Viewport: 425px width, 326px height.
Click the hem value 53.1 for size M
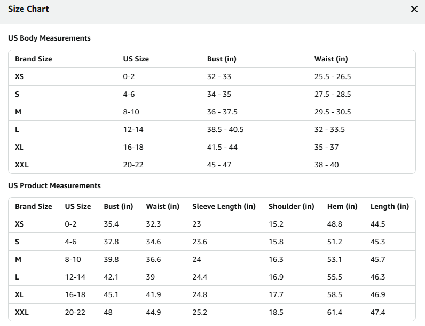point(334,259)
